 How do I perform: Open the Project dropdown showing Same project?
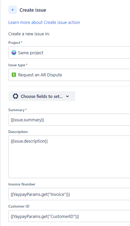tap(69, 53)
